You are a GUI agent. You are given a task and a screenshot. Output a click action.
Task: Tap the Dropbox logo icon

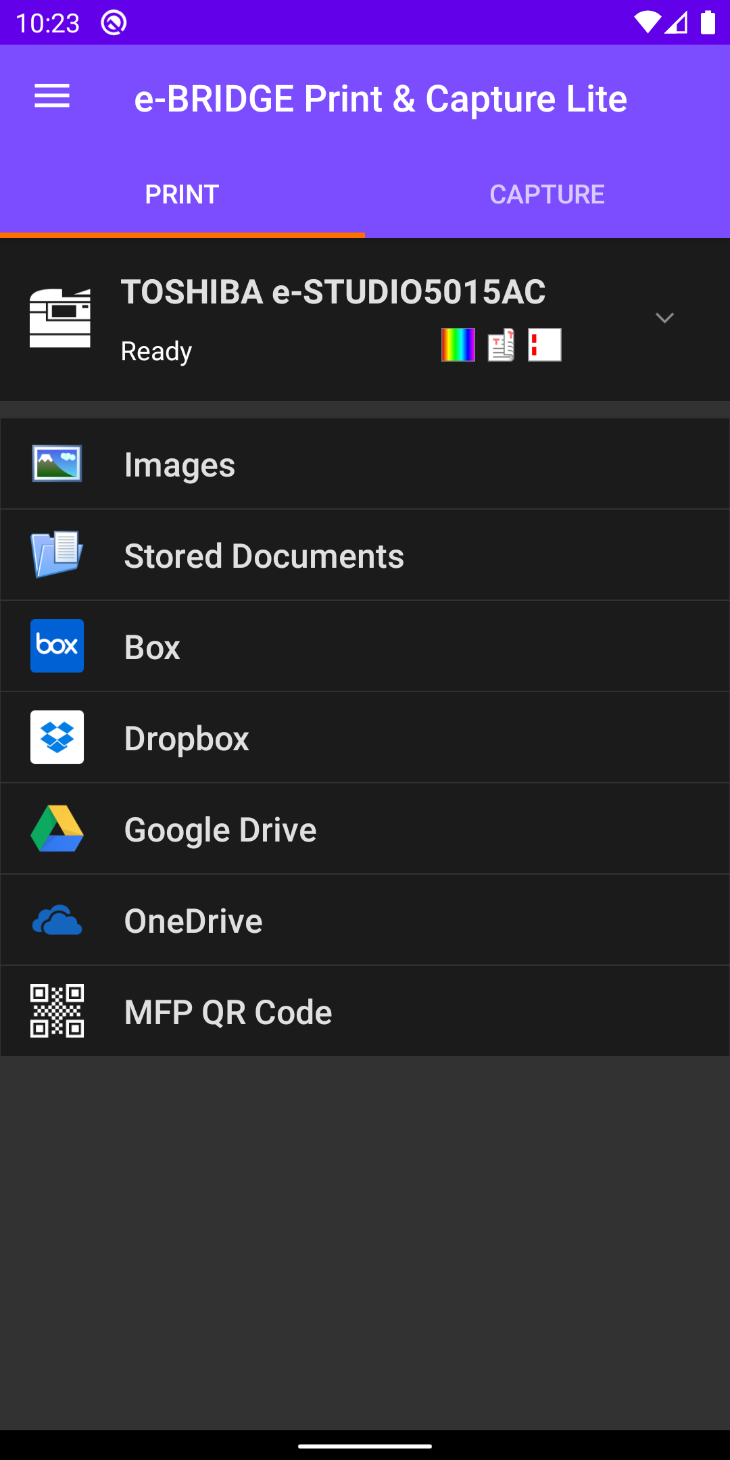click(x=57, y=737)
